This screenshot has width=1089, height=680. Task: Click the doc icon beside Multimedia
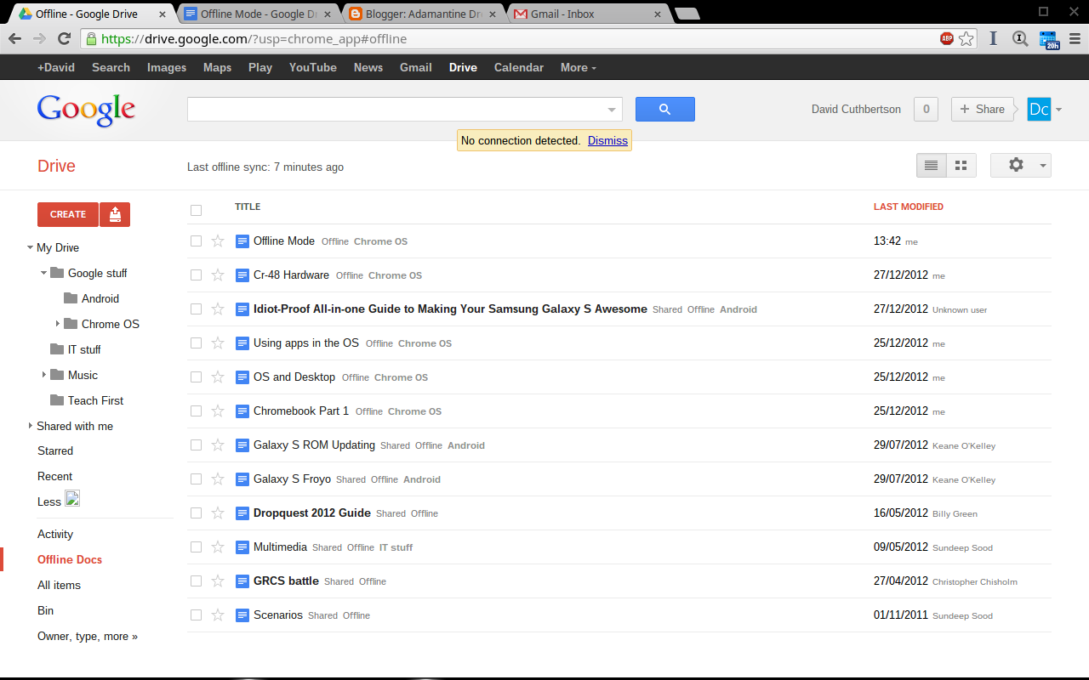(x=242, y=547)
